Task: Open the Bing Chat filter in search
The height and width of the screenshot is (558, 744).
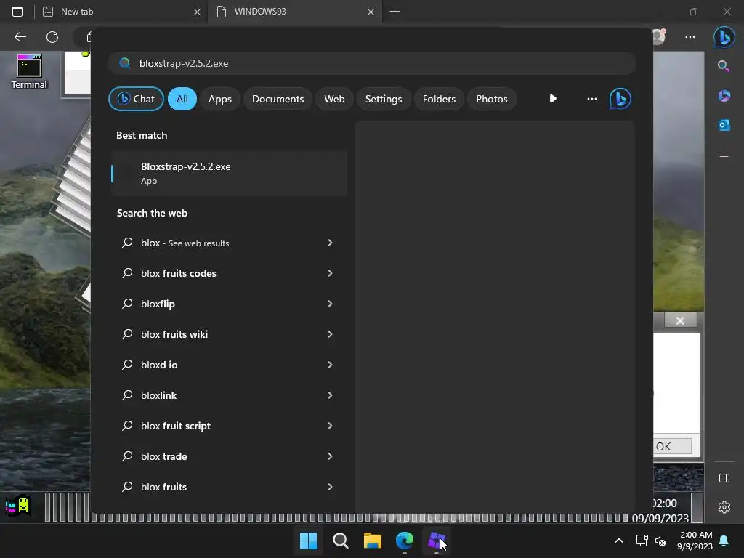Action: coord(136,99)
